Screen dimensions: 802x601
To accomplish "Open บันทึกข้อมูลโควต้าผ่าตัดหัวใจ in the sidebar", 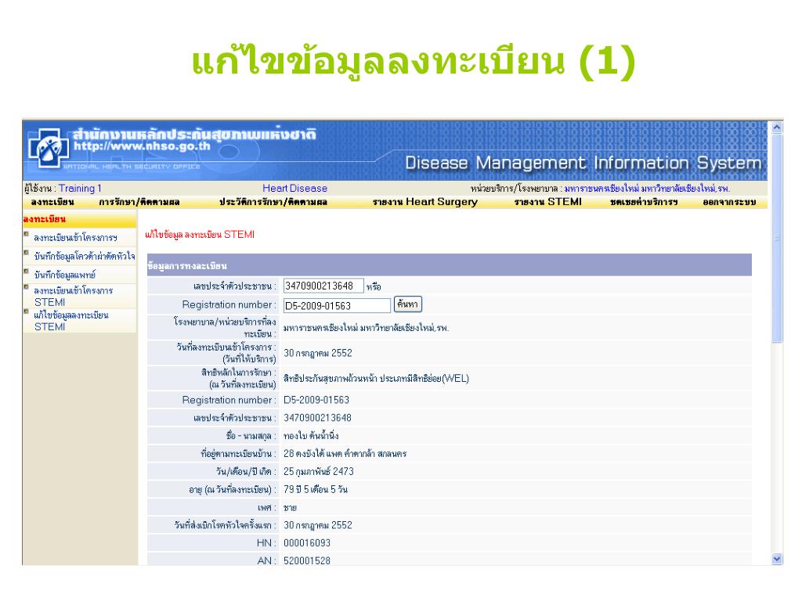I will pyautogui.click(x=85, y=257).
